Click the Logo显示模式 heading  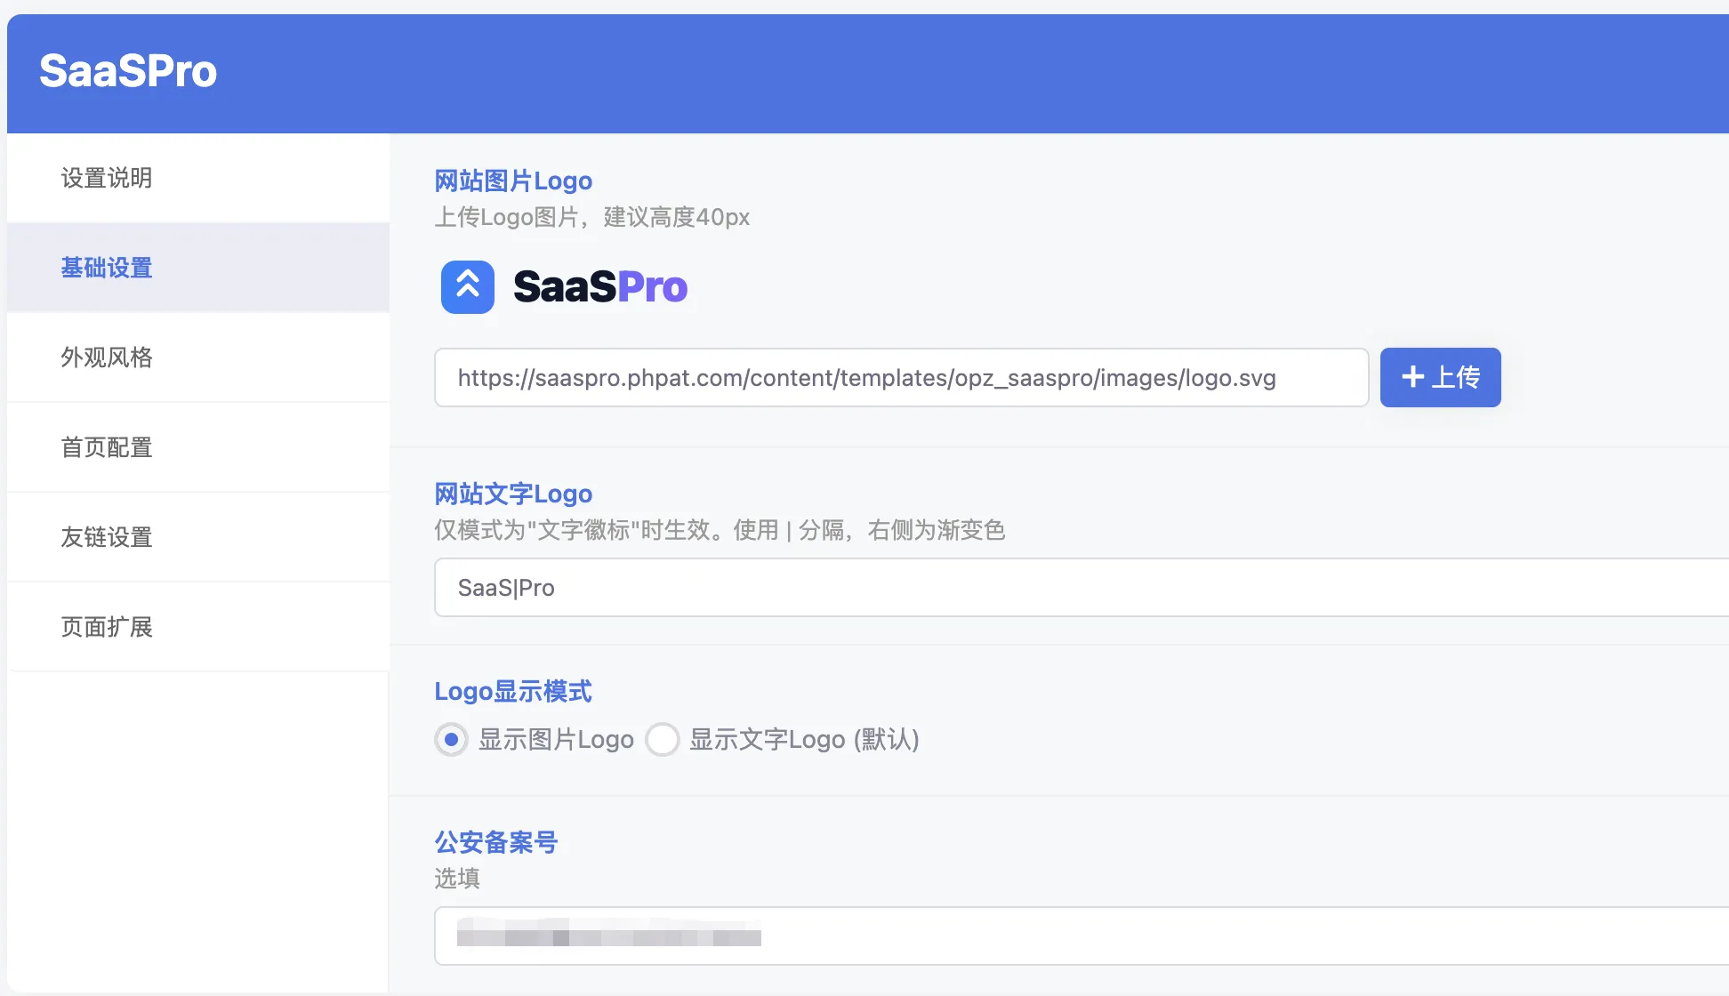[513, 691]
